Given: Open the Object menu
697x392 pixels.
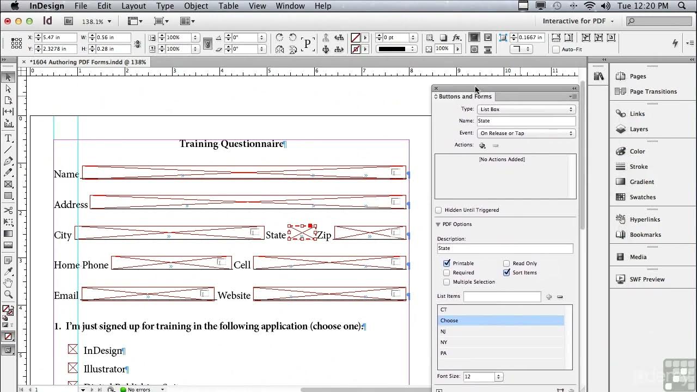Looking at the screenshot, I should click(x=196, y=6).
